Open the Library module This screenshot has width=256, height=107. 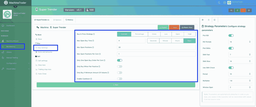(x=9, y=52)
